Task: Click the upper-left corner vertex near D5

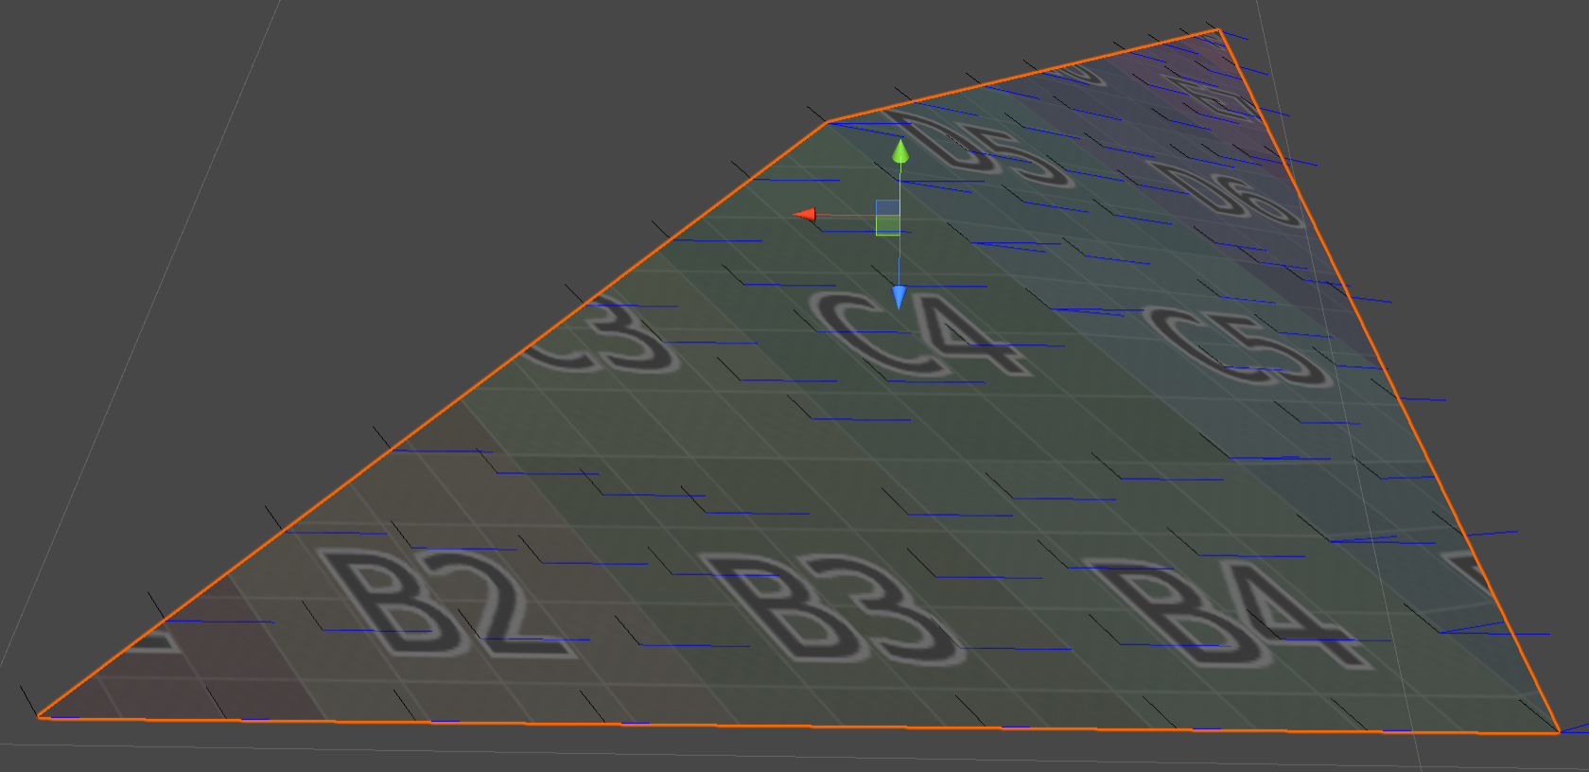Action: [827, 122]
